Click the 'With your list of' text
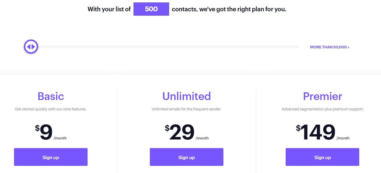This screenshot has width=381, height=173. click(x=109, y=9)
